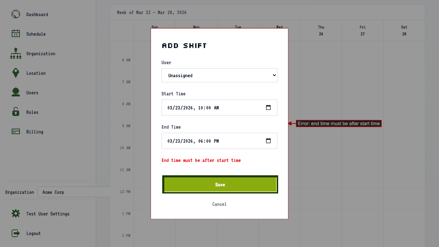Go to the Billing menu label

pyautogui.click(x=35, y=132)
